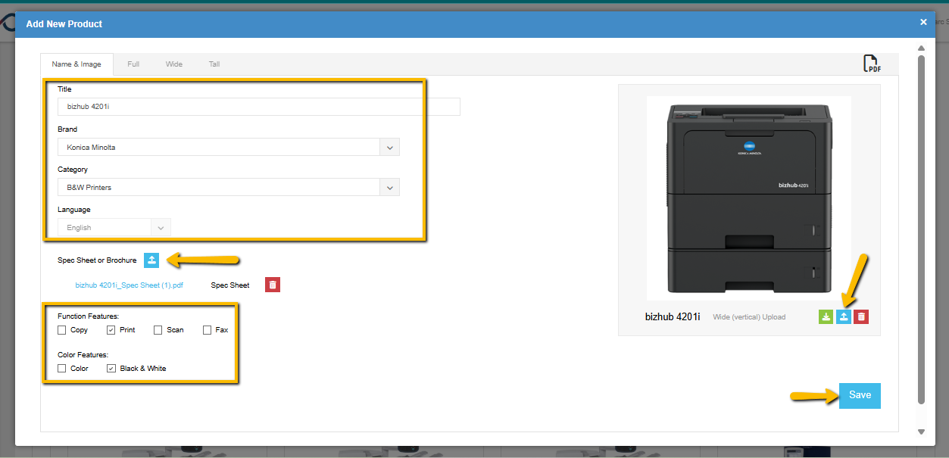Click the Wide (vertical) Upload text

tap(749, 317)
